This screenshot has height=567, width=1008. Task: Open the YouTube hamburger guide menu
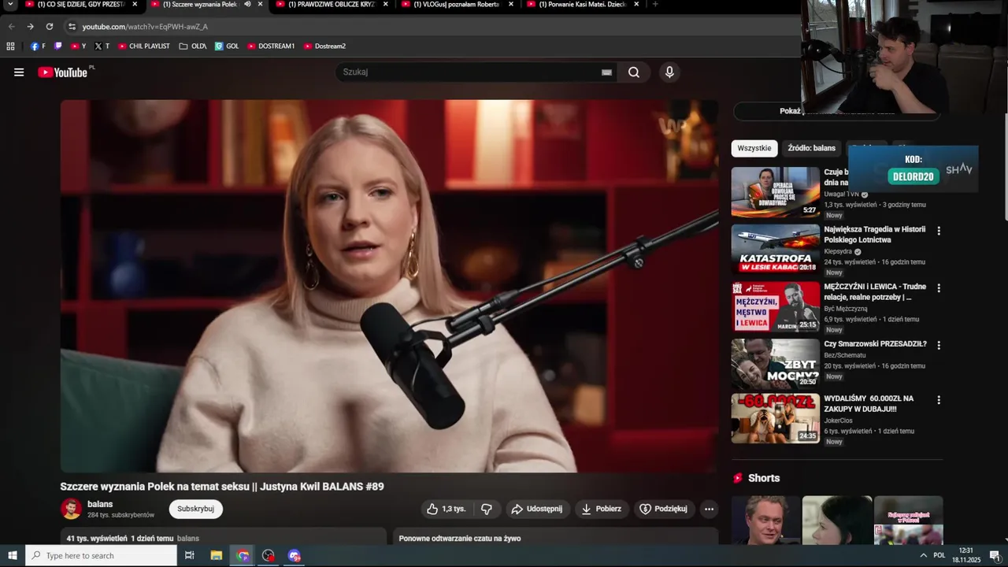(19, 72)
